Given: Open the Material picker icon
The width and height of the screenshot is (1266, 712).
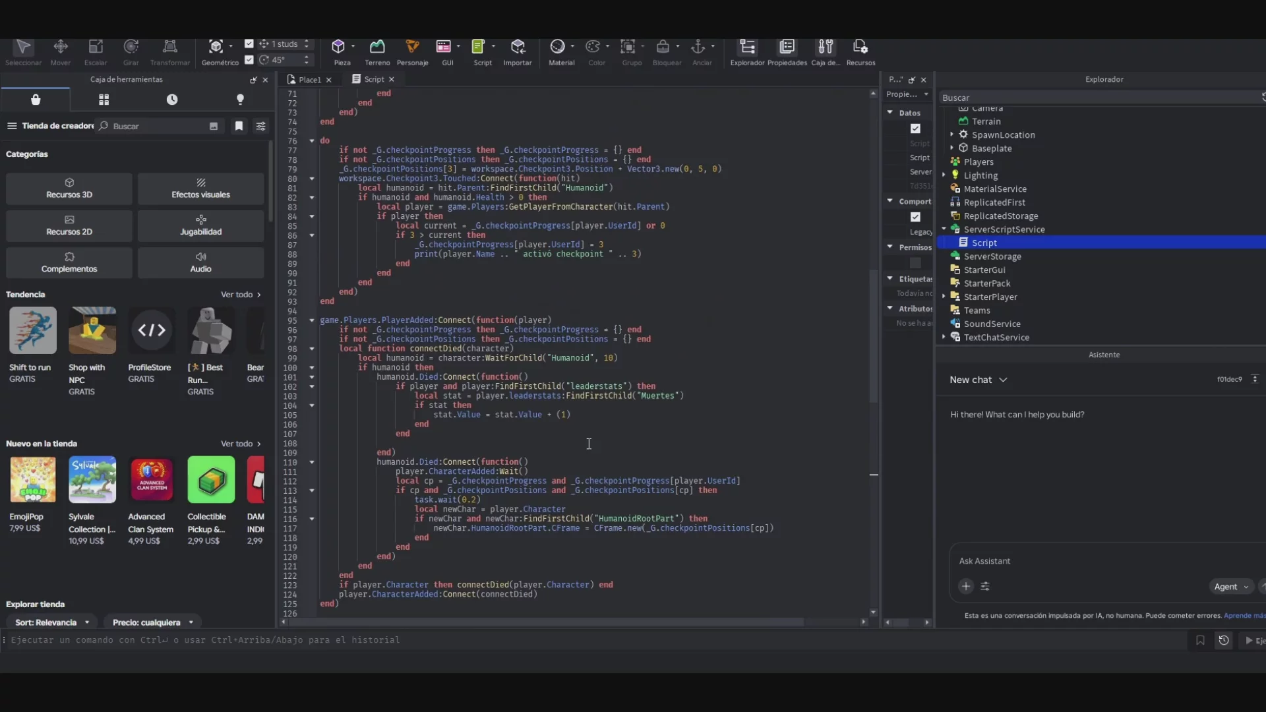Looking at the screenshot, I should coord(557,47).
